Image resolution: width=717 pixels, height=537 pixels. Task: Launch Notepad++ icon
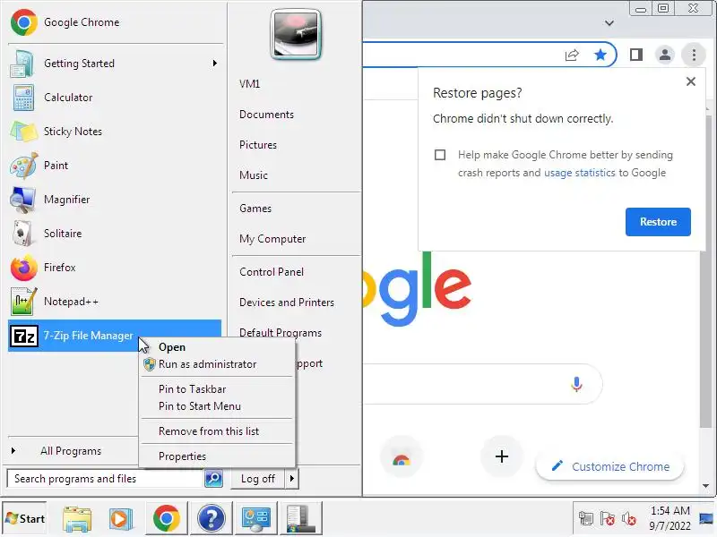(x=24, y=302)
